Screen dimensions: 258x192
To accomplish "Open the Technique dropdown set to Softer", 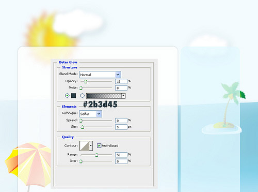I will (x=91, y=114).
